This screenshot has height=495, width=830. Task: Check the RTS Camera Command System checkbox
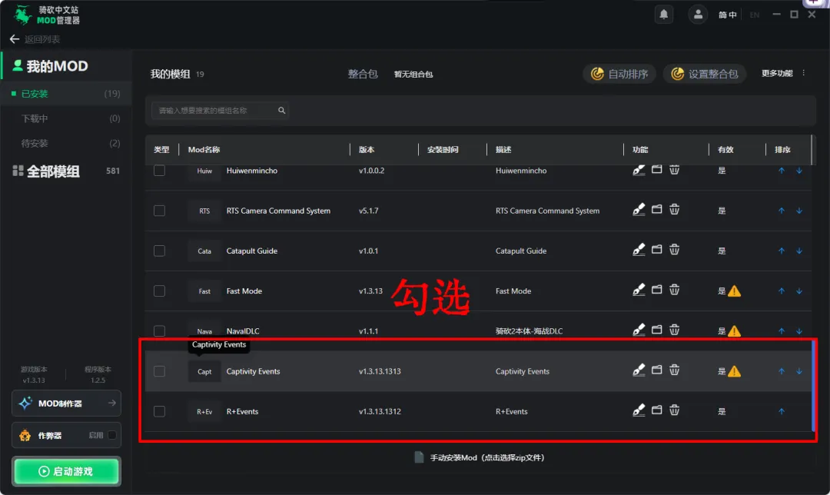[x=159, y=211]
